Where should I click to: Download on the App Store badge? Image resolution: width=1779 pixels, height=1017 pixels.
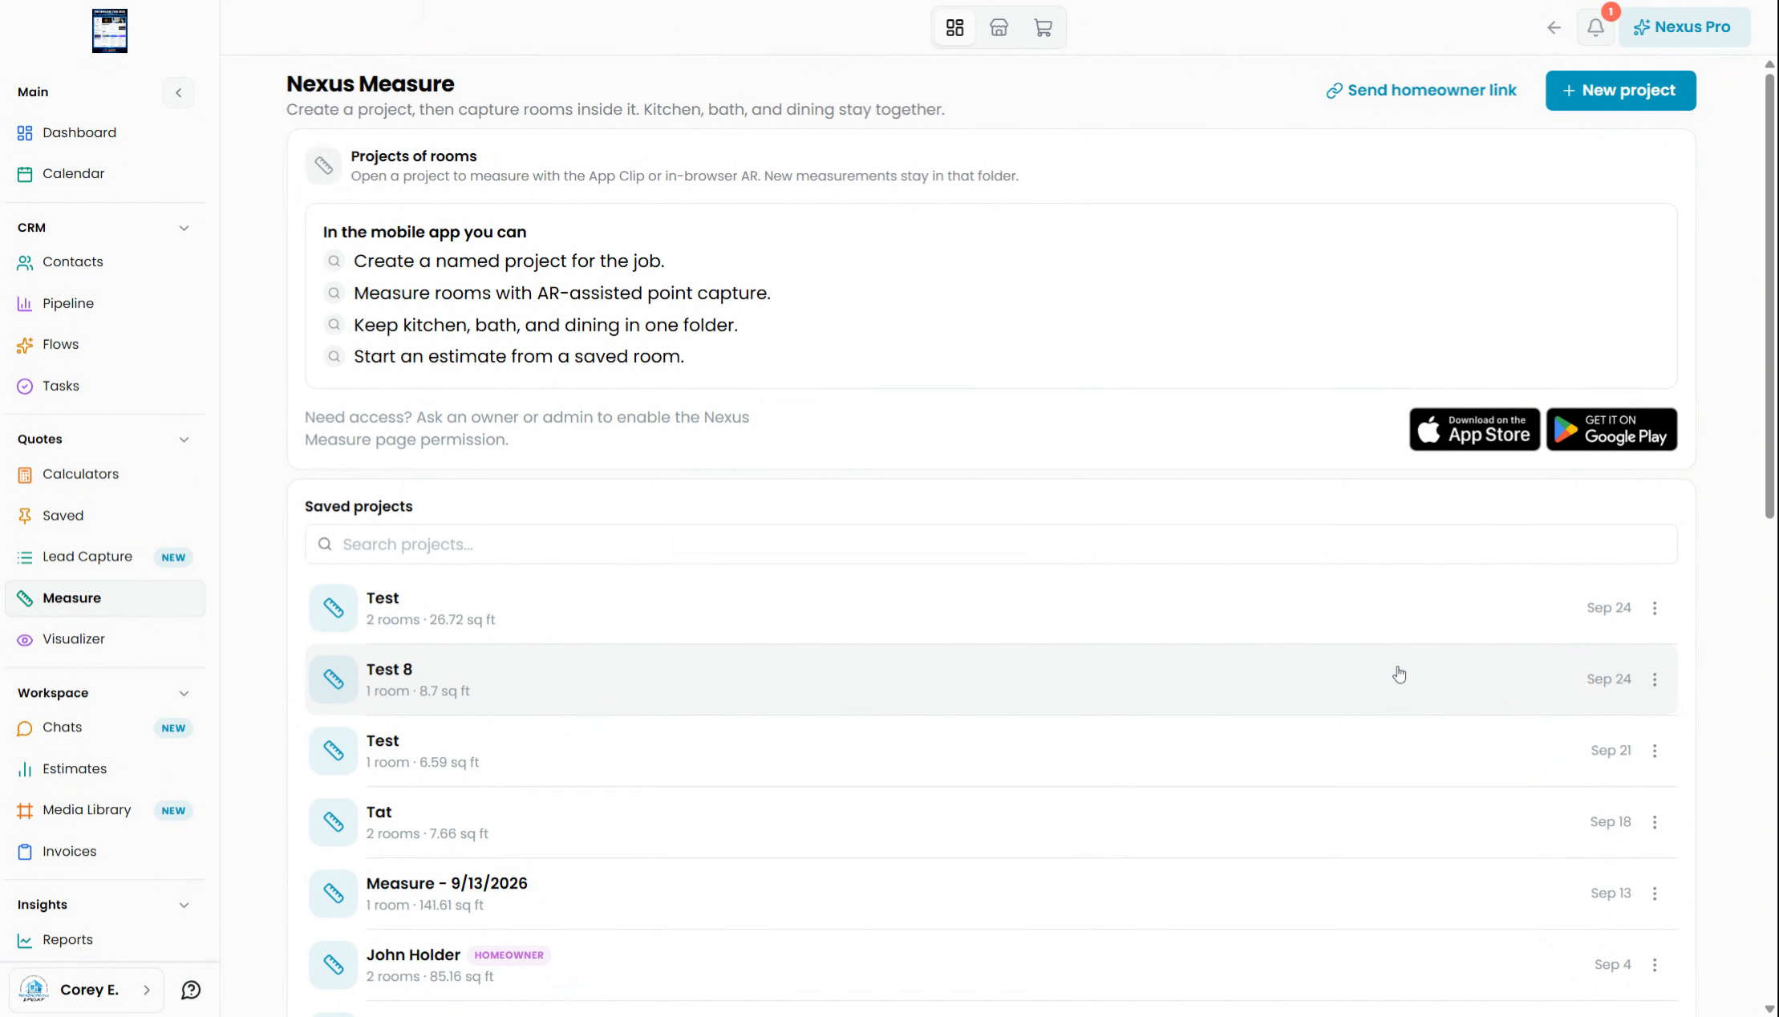point(1474,429)
